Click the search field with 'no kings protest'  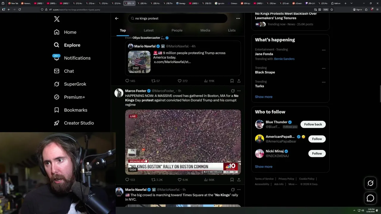(178, 18)
